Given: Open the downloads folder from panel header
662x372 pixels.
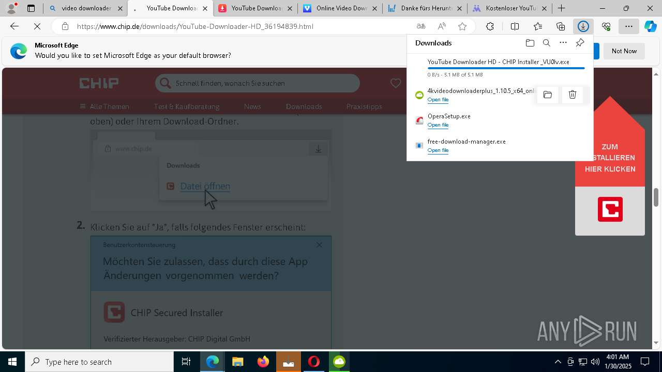Looking at the screenshot, I should 530,43.
